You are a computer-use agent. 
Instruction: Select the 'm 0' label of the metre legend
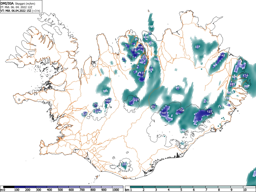[x=3, y=190]
